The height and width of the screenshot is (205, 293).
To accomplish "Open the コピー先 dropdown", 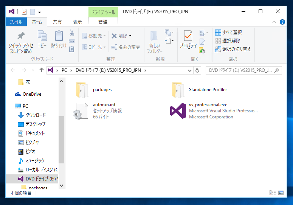I will tap(94, 47).
